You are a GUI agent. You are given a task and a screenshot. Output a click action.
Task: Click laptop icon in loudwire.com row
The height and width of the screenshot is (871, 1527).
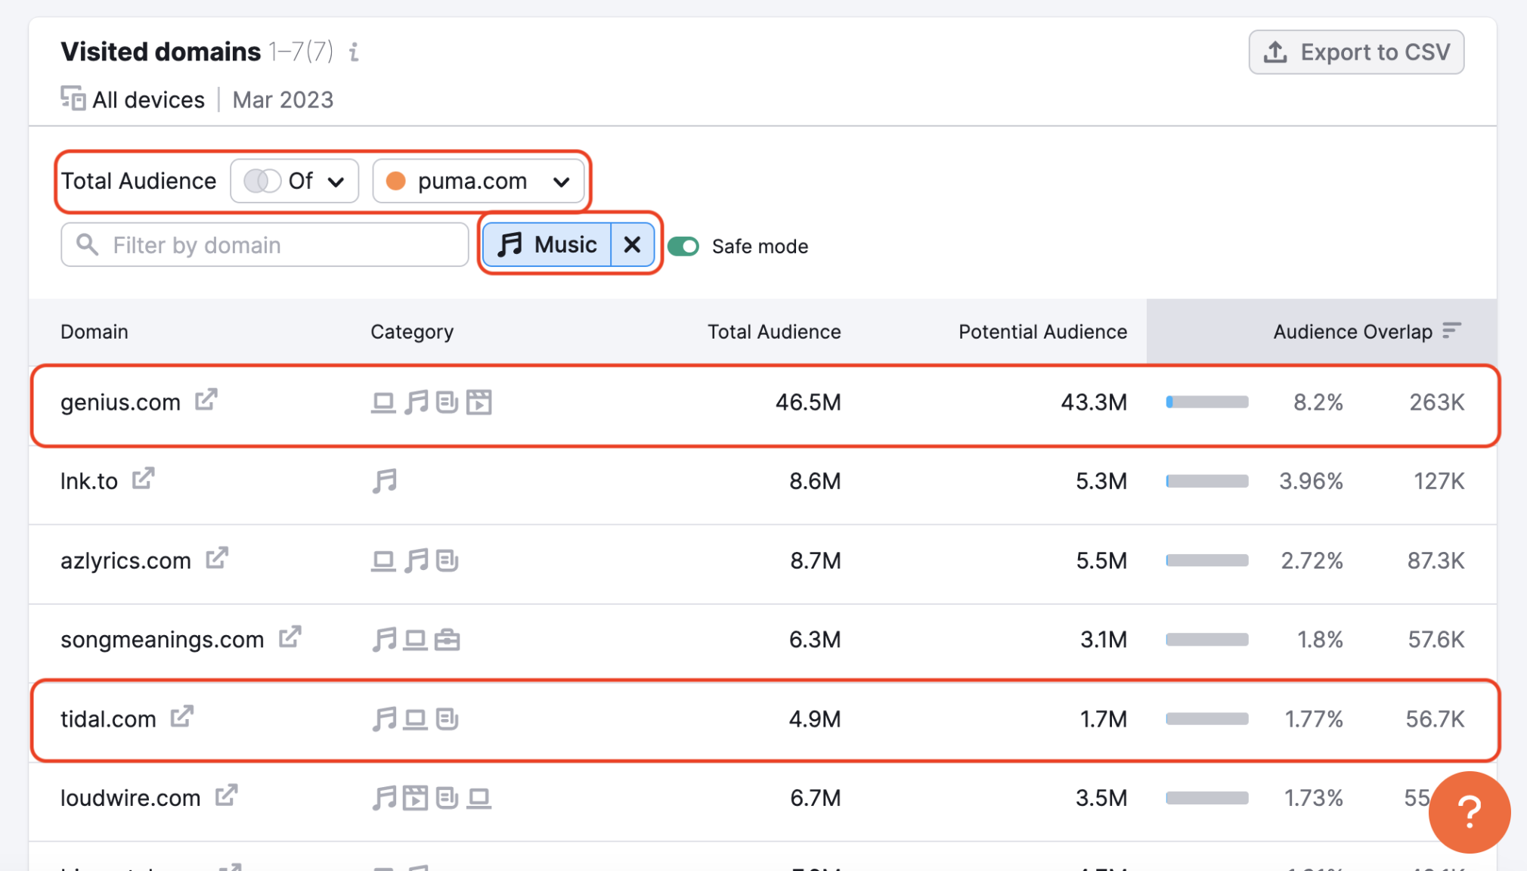(x=479, y=798)
